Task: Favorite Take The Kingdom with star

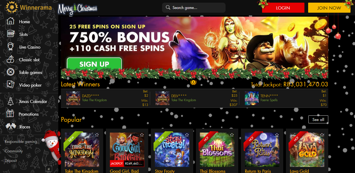Action: tap(97, 135)
